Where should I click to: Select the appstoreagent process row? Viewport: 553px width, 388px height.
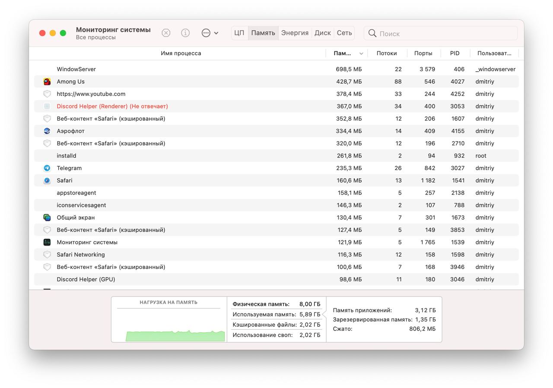[276, 193]
